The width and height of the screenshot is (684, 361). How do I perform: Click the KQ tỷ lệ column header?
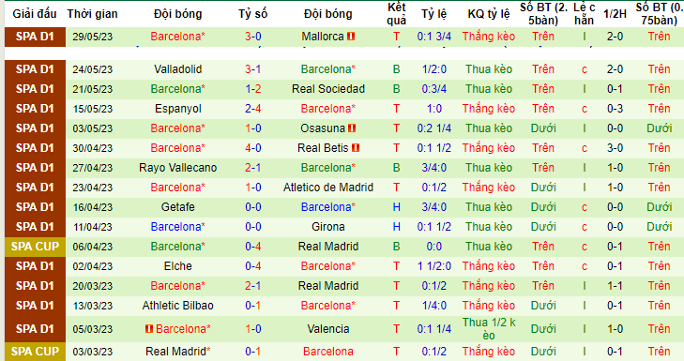489,14
